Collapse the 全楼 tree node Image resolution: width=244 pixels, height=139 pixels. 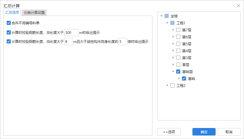pyautogui.click(x=161, y=16)
